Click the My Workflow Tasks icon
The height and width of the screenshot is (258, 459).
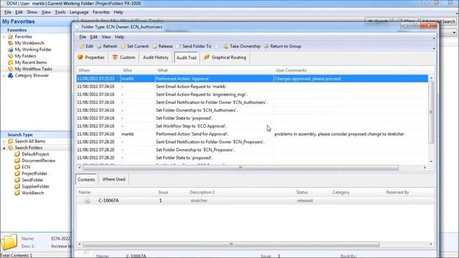tap(11, 69)
